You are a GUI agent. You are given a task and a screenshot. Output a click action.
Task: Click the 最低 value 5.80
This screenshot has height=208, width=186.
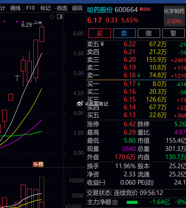tap(130, 141)
